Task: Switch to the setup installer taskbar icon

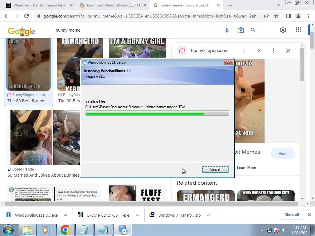Action: pyautogui.click(x=123, y=230)
